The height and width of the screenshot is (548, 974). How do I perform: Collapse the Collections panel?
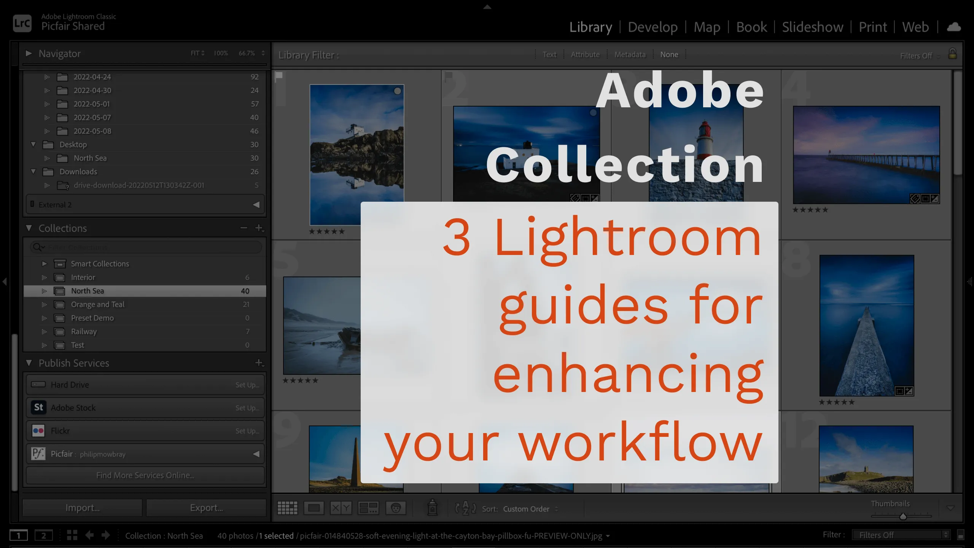pos(29,228)
